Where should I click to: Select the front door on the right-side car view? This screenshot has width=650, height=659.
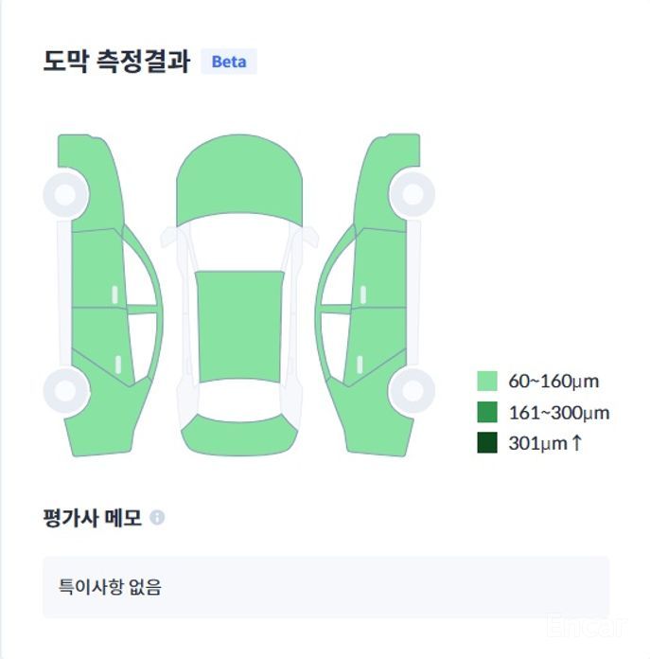point(383,270)
